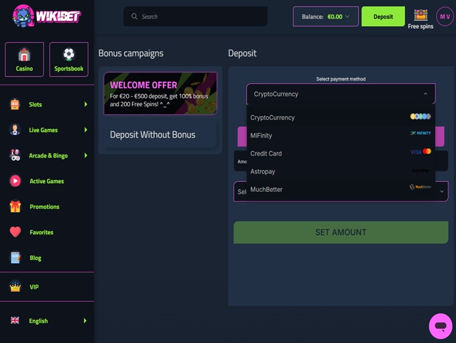Click the Wikibet logo
Image resolution: width=456 pixels, height=343 pixels.
[x=46, y=16]
